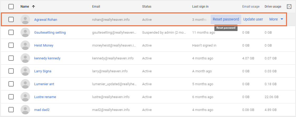This screenshot has width=296, height=117.
Task: Sort by the Name column arrow
Action: tap(33, 7)
